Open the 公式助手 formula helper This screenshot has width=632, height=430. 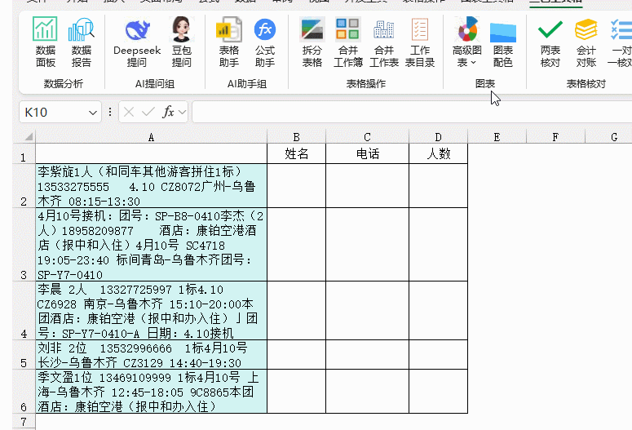click(265, 42)
